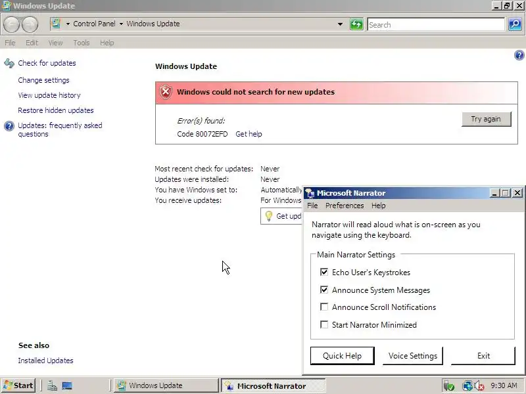Click the Forward navigation arrow button
The image size is (526, 394).
click(30, 24)
